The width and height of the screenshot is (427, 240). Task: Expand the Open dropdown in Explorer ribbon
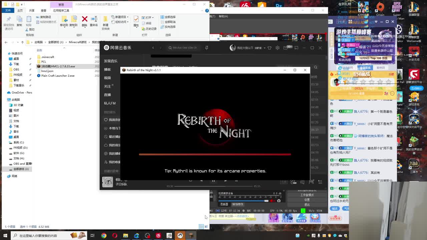point(147,18)
